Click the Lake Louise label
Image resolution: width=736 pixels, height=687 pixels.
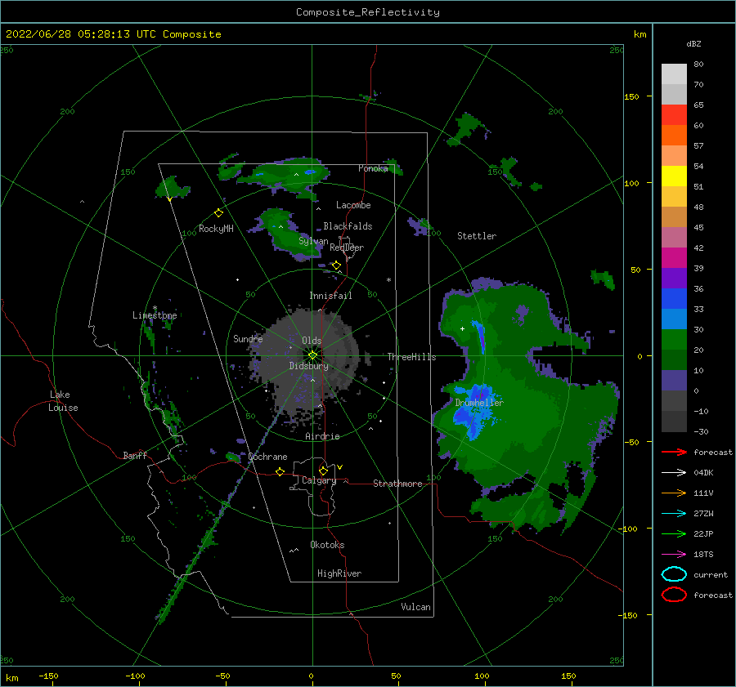point(63,401)
